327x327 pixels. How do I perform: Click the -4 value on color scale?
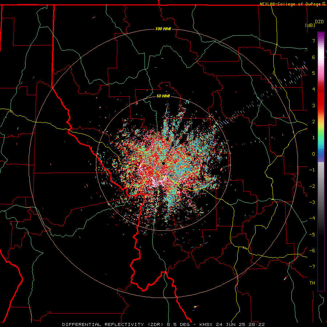tap(312, 218)
